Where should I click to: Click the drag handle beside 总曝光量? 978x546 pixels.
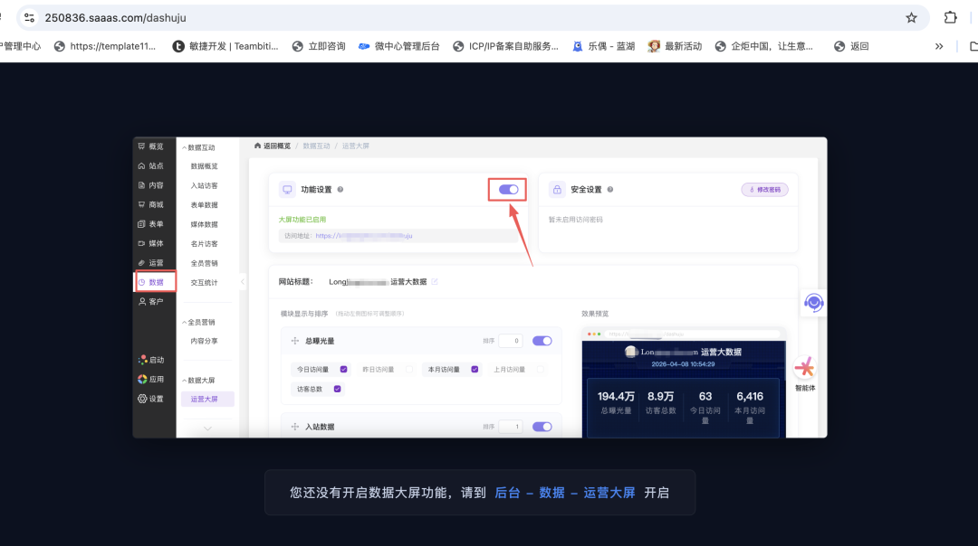point(295,341)
